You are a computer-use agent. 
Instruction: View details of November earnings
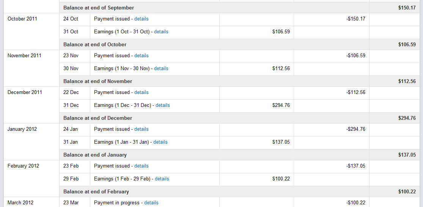click(x=161, y=69)
